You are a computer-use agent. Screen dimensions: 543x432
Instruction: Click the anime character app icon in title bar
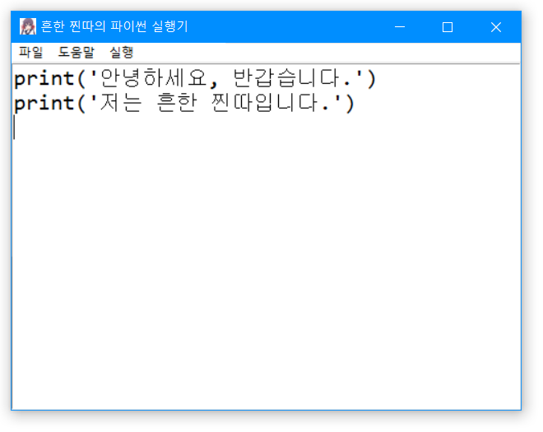[28, 26]
